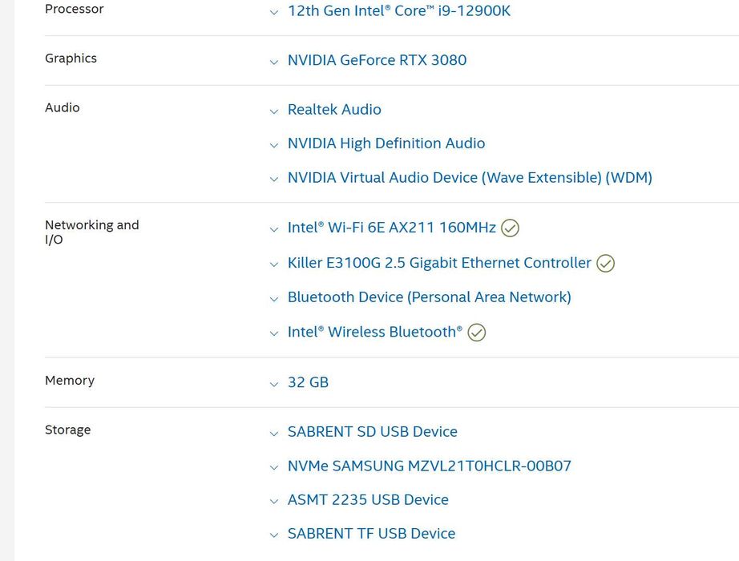The width and height of the screenshot is (739, 561).
Task: Expand NVIDIA High Definition Audio chevron
Action: (274, 146)
